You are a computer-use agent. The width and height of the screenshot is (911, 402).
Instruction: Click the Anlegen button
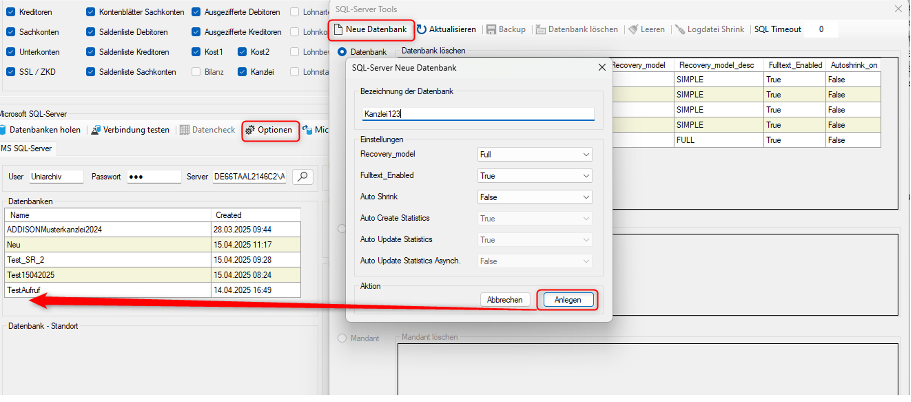[568, 300]
